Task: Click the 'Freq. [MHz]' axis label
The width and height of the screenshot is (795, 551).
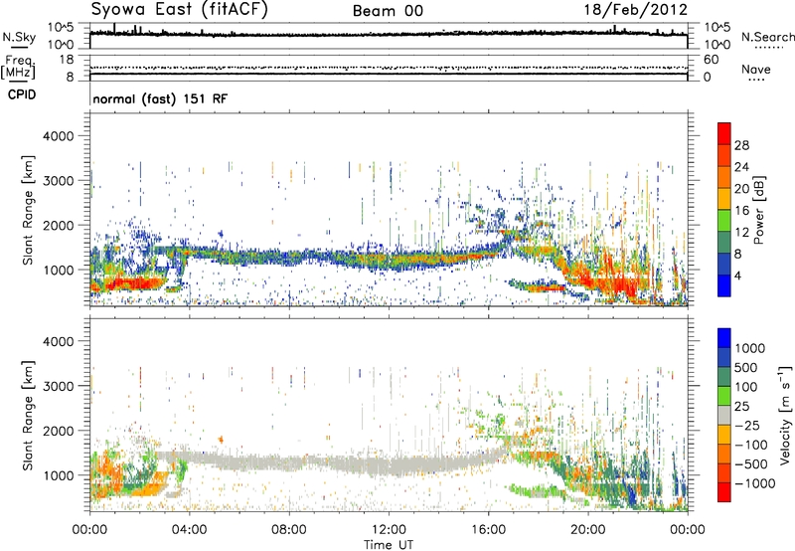Action: click(x=18, y=68)
